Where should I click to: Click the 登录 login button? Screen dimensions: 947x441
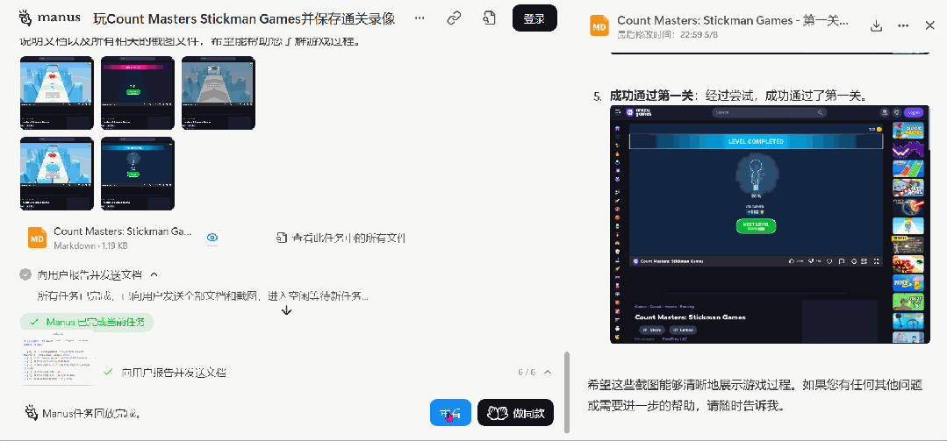pyautogui.click(x=534, y=18)
